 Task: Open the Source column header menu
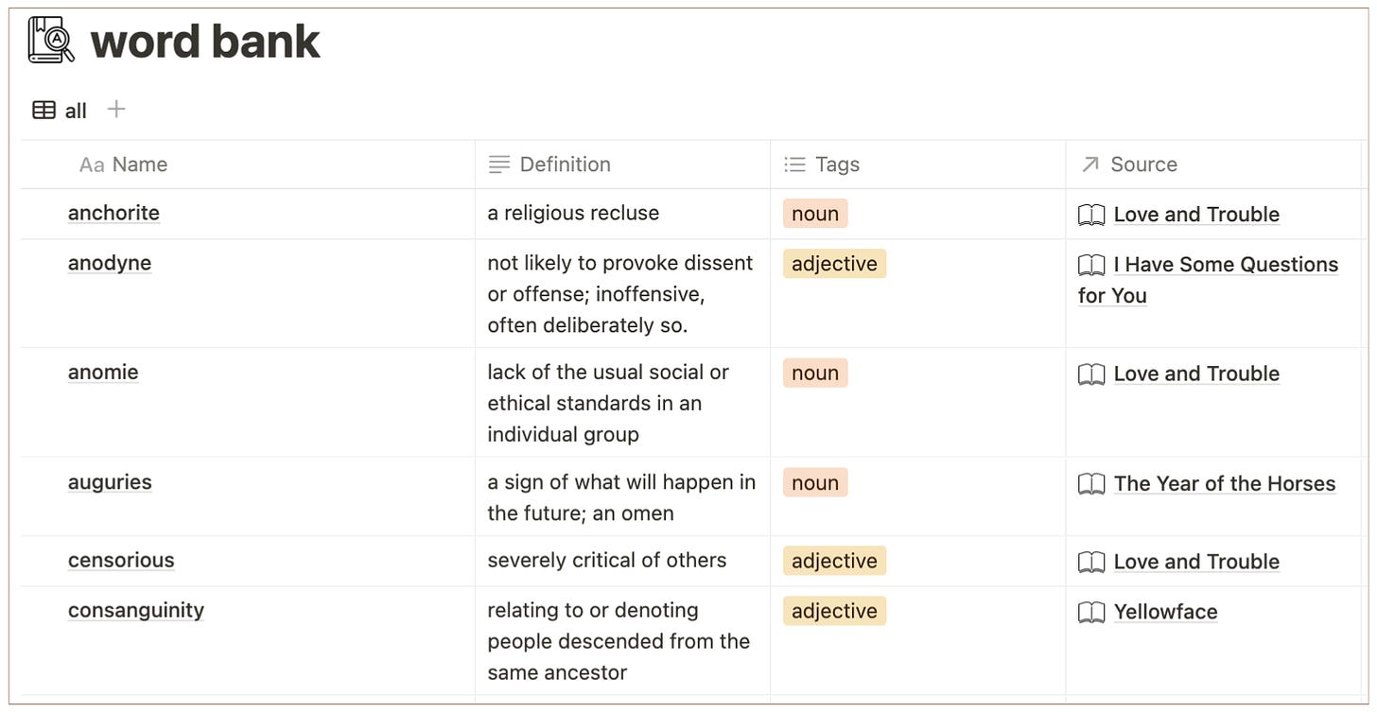coord(1213,165)
